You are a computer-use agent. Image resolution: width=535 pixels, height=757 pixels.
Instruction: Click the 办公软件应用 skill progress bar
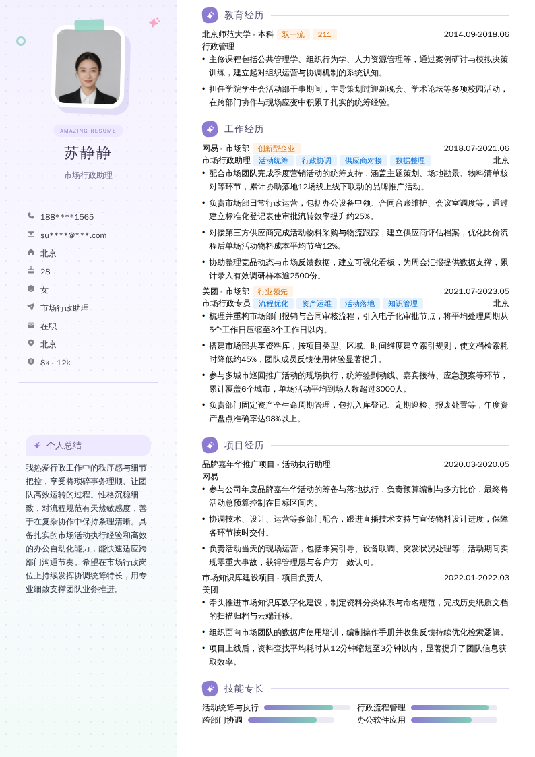454,720
